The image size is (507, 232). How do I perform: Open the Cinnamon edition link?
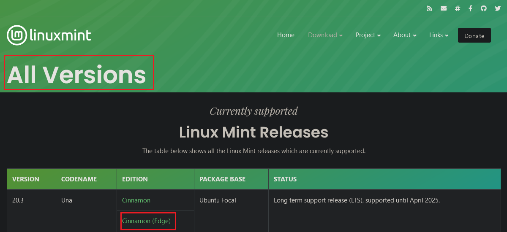click(136, 200)
